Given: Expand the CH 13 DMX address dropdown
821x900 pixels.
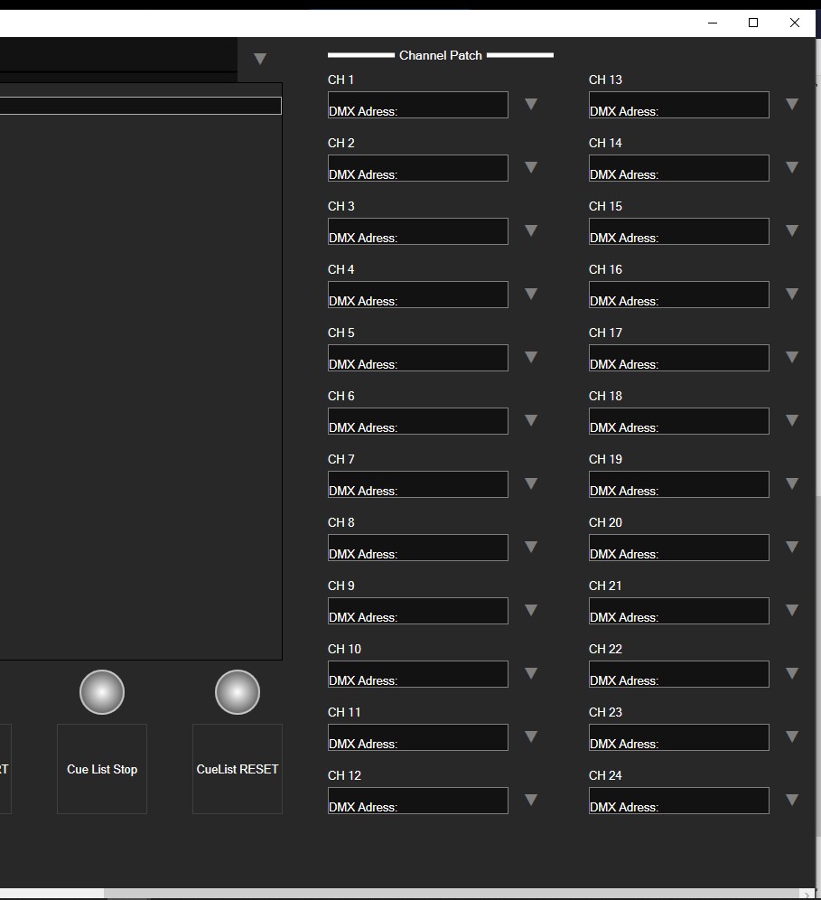Looking at the screenshot, I should click(x=792, y=105).
